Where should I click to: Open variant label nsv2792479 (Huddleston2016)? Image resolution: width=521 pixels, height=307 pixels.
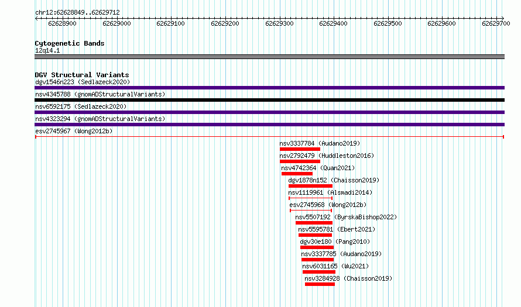[327, 156]
